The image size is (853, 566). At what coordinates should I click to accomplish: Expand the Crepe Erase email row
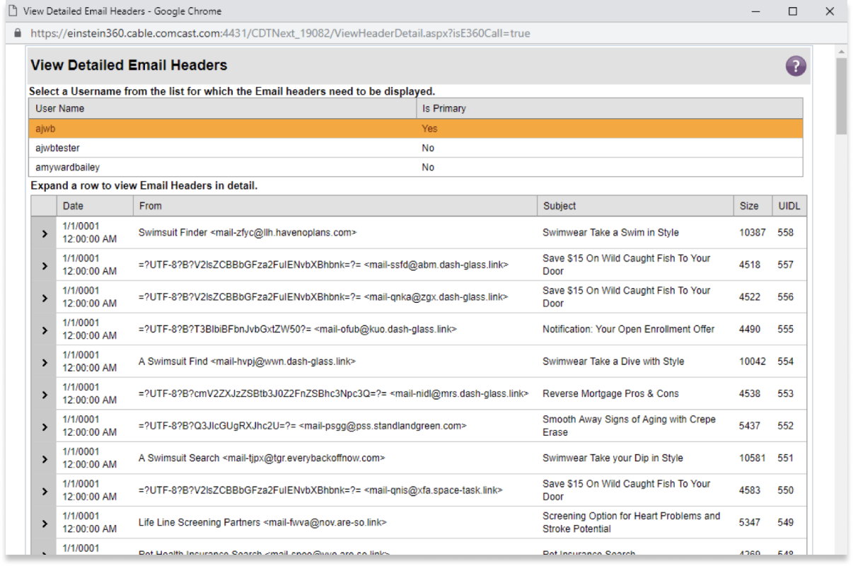pyautogui.click(x=45, y=427)
